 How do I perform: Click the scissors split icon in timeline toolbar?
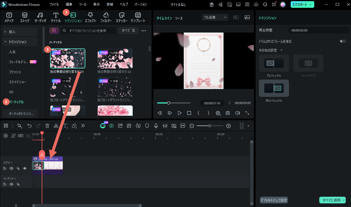point(56,126)
